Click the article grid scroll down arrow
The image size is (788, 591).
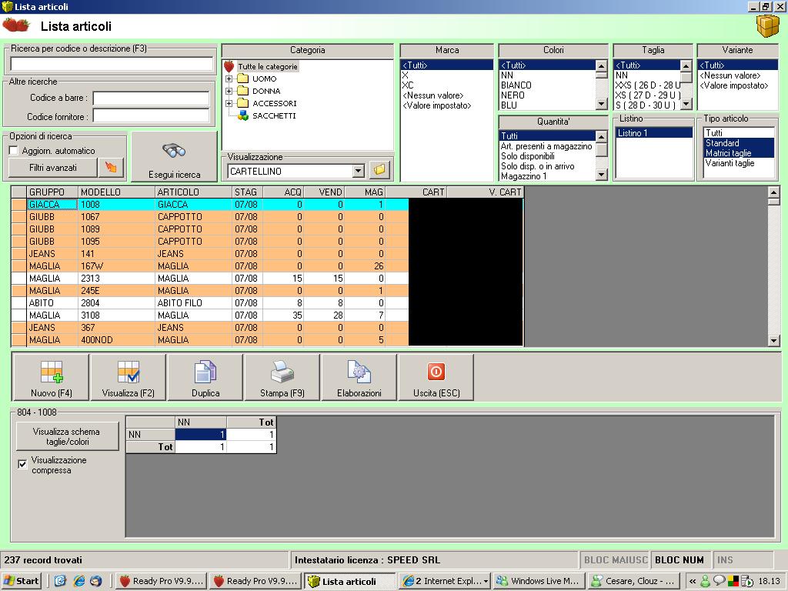point(773,341)
